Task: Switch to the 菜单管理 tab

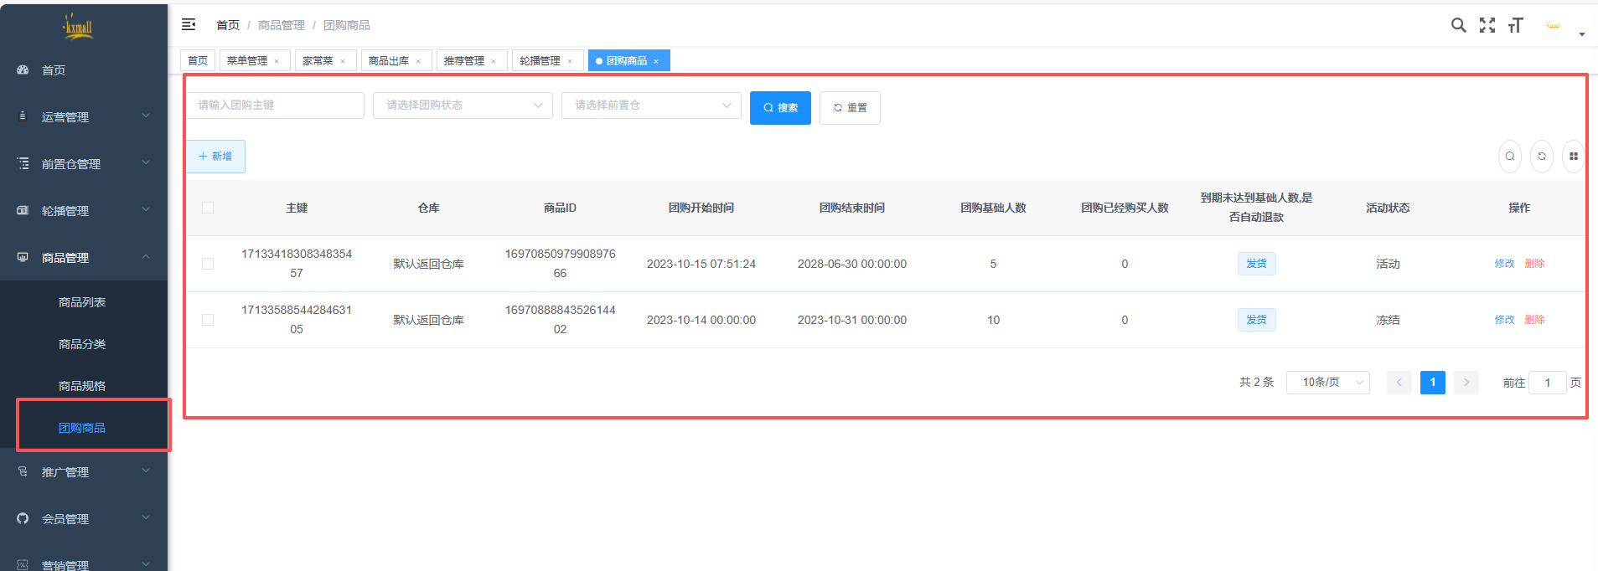Action: [x=247, y=61]
